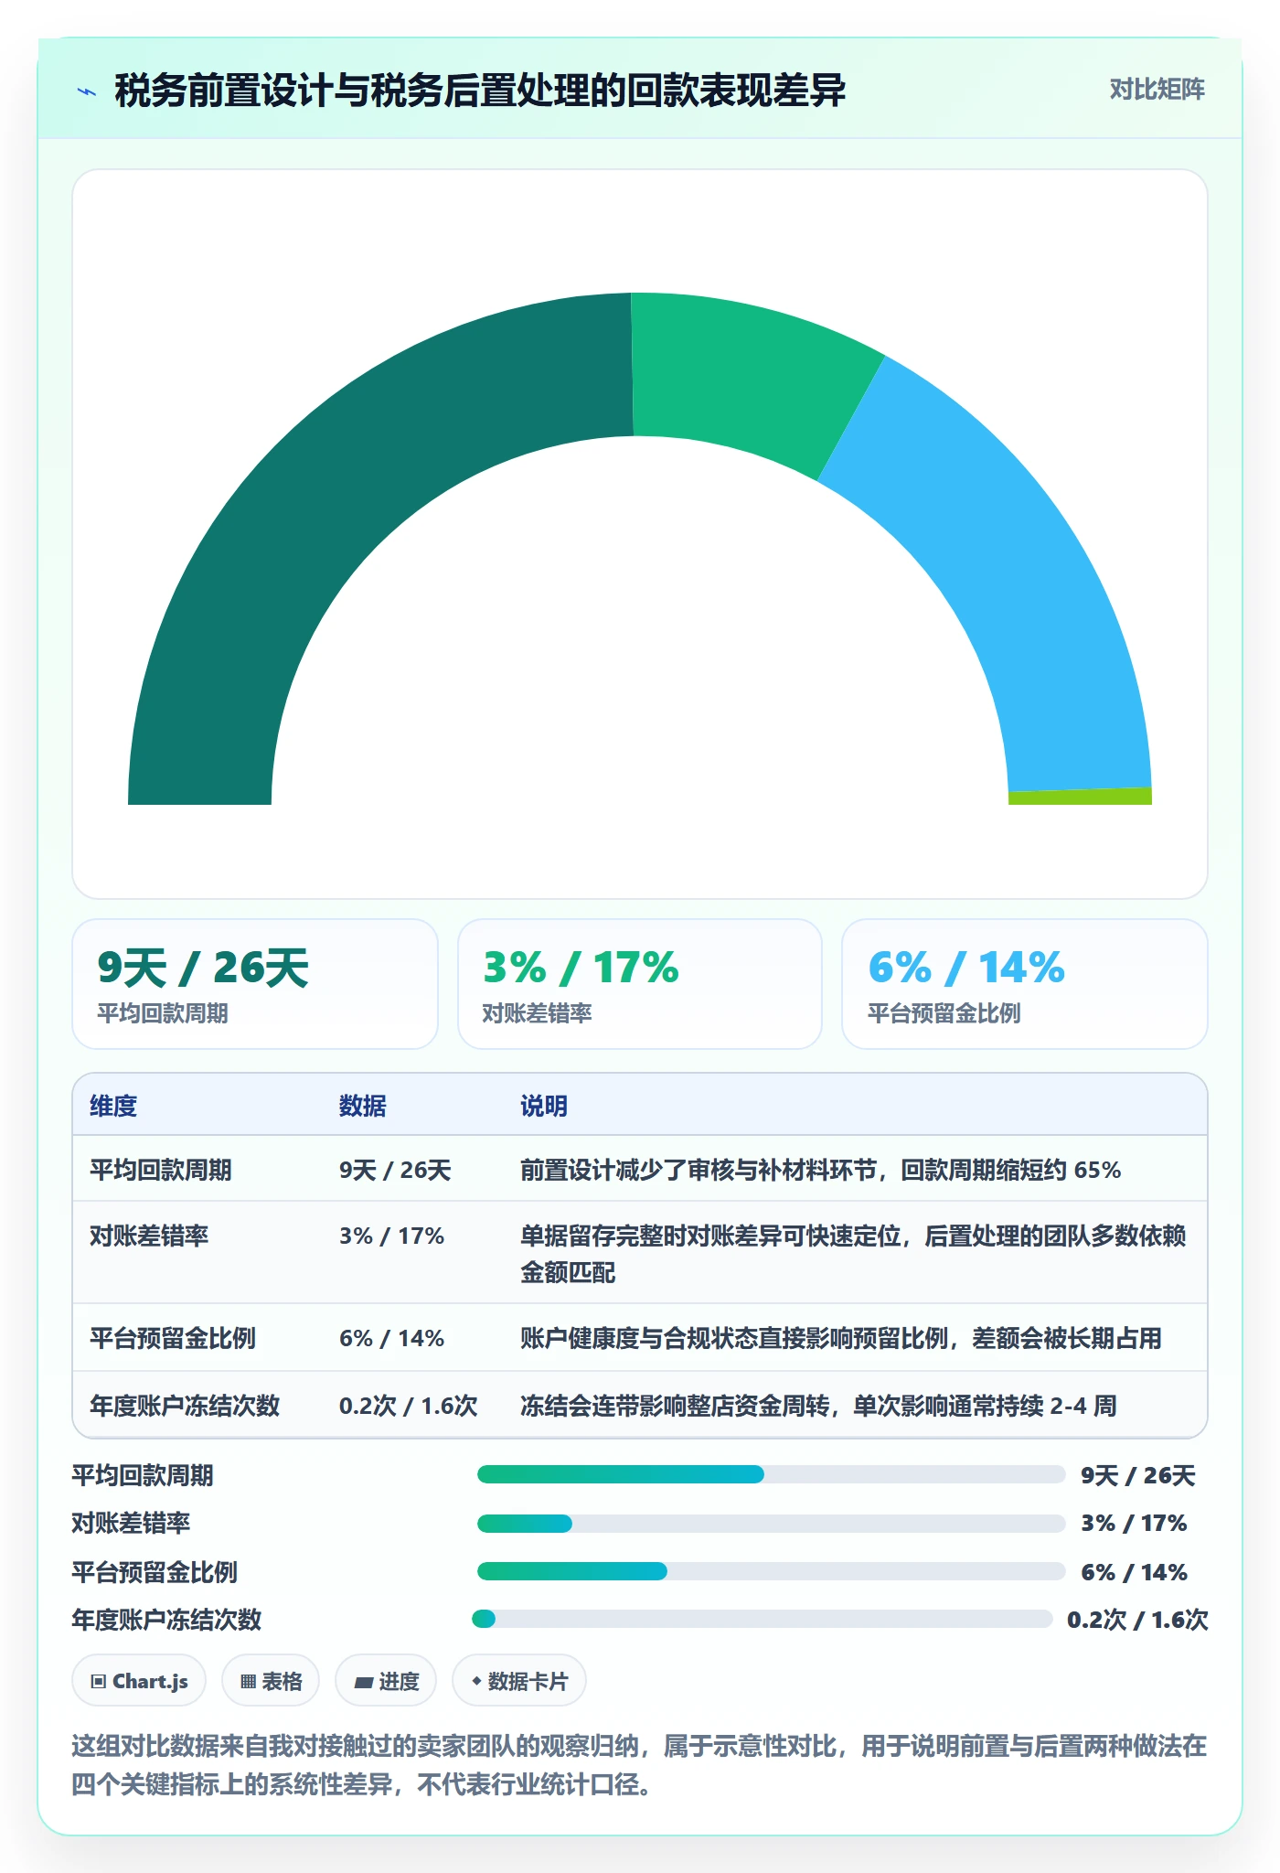This screenshot has width=1280, height=1873.
Task: Click the description mentioning 缩短约 65%
Action: click(x=820, y=1170)
